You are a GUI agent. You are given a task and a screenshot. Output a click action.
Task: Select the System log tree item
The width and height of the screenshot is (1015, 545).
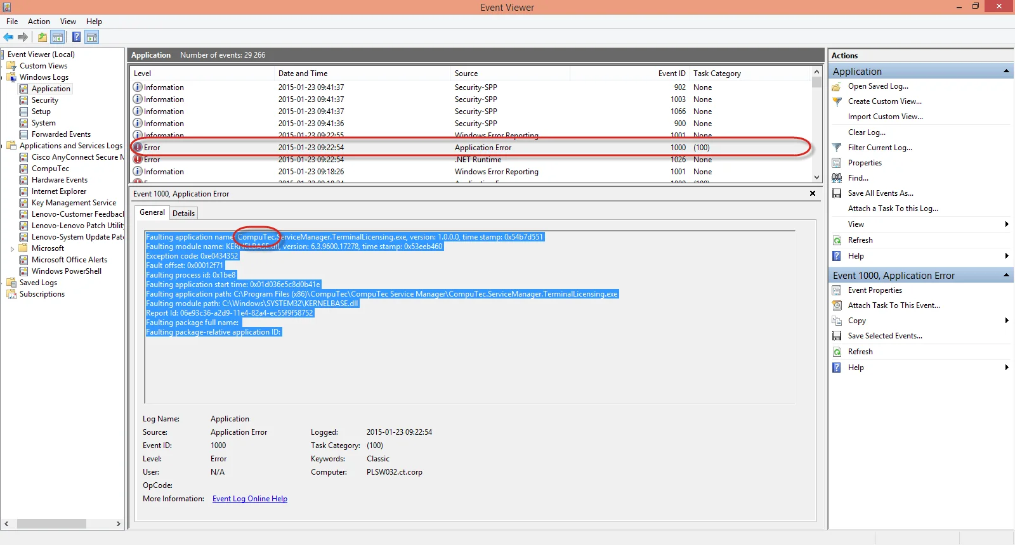(x=44, y=123)
